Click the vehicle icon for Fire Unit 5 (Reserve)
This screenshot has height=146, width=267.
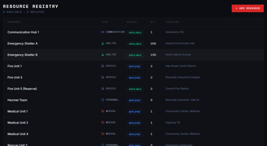point(103,88)
